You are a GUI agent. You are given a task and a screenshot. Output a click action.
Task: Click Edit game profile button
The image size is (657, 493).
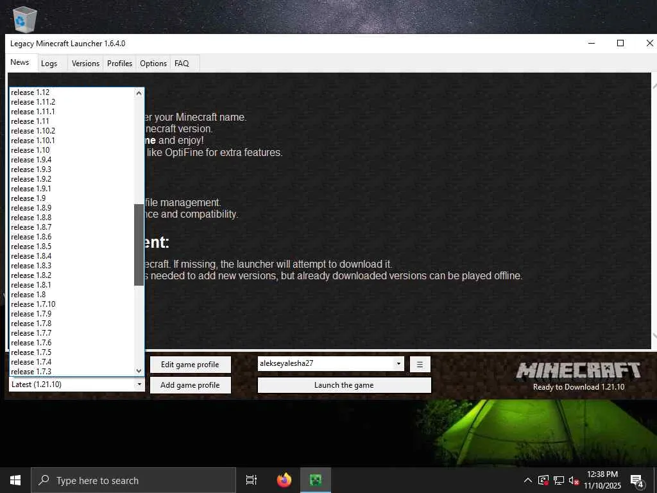click(x=190, y=365)
